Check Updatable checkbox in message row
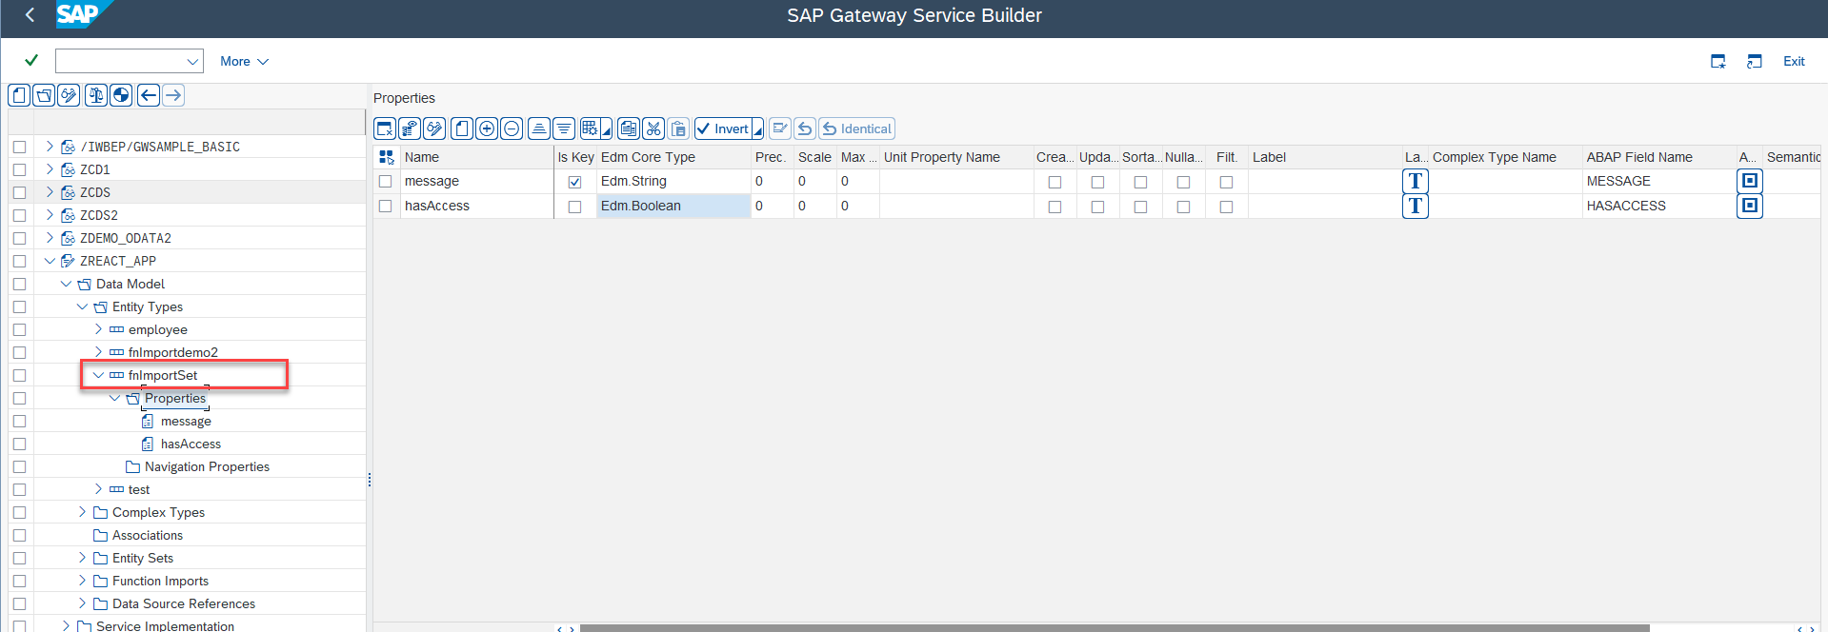 click(x=1097, y=182)
